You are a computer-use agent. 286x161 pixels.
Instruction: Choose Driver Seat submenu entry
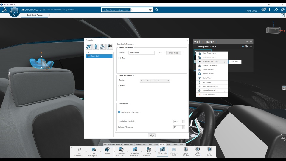[235, 62]
